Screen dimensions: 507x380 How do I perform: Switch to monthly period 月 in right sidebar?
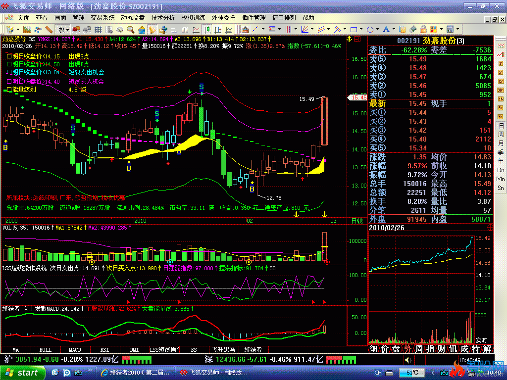coord(501,143)
